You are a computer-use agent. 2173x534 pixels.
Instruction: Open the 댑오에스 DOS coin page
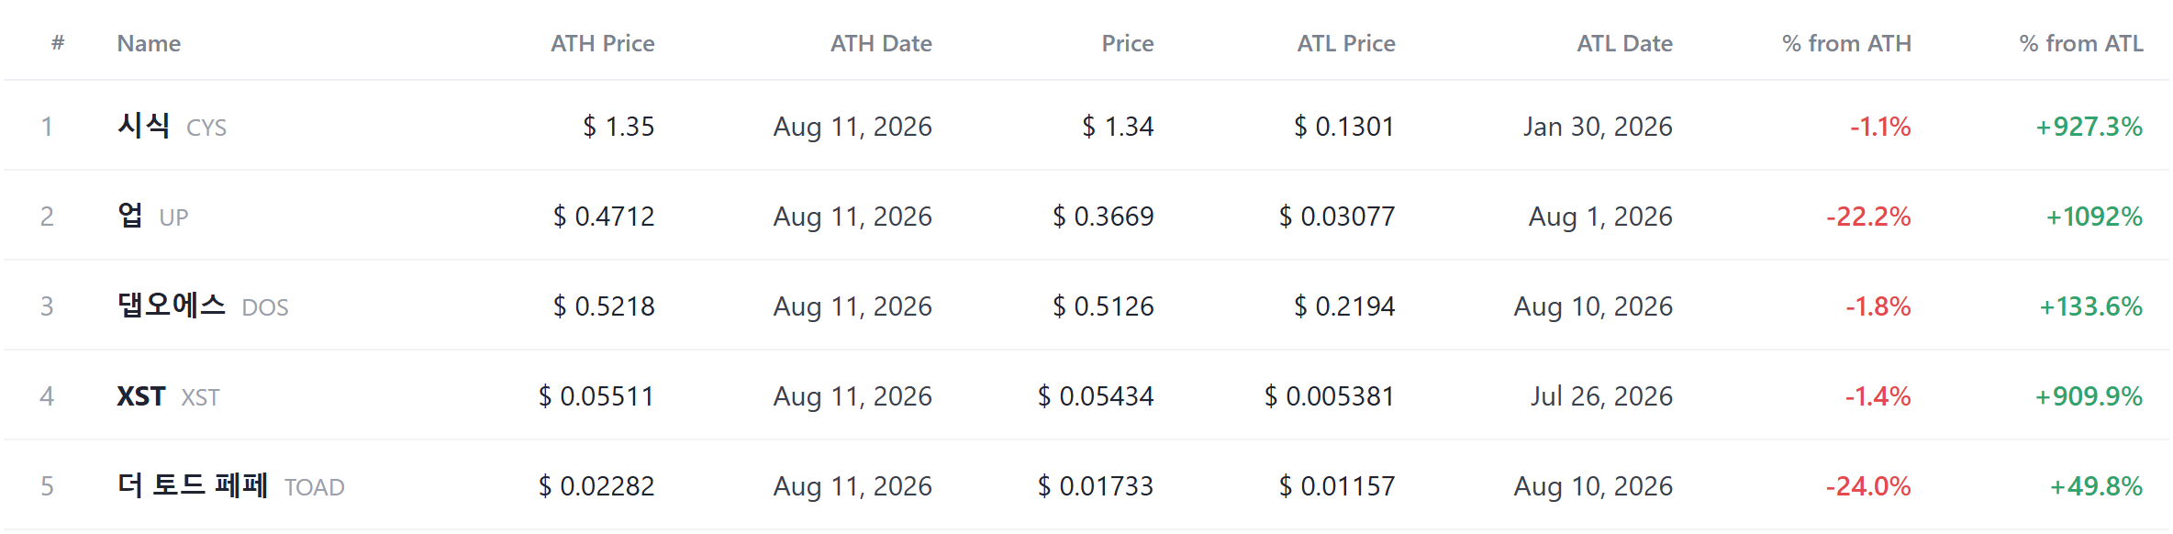203,306
